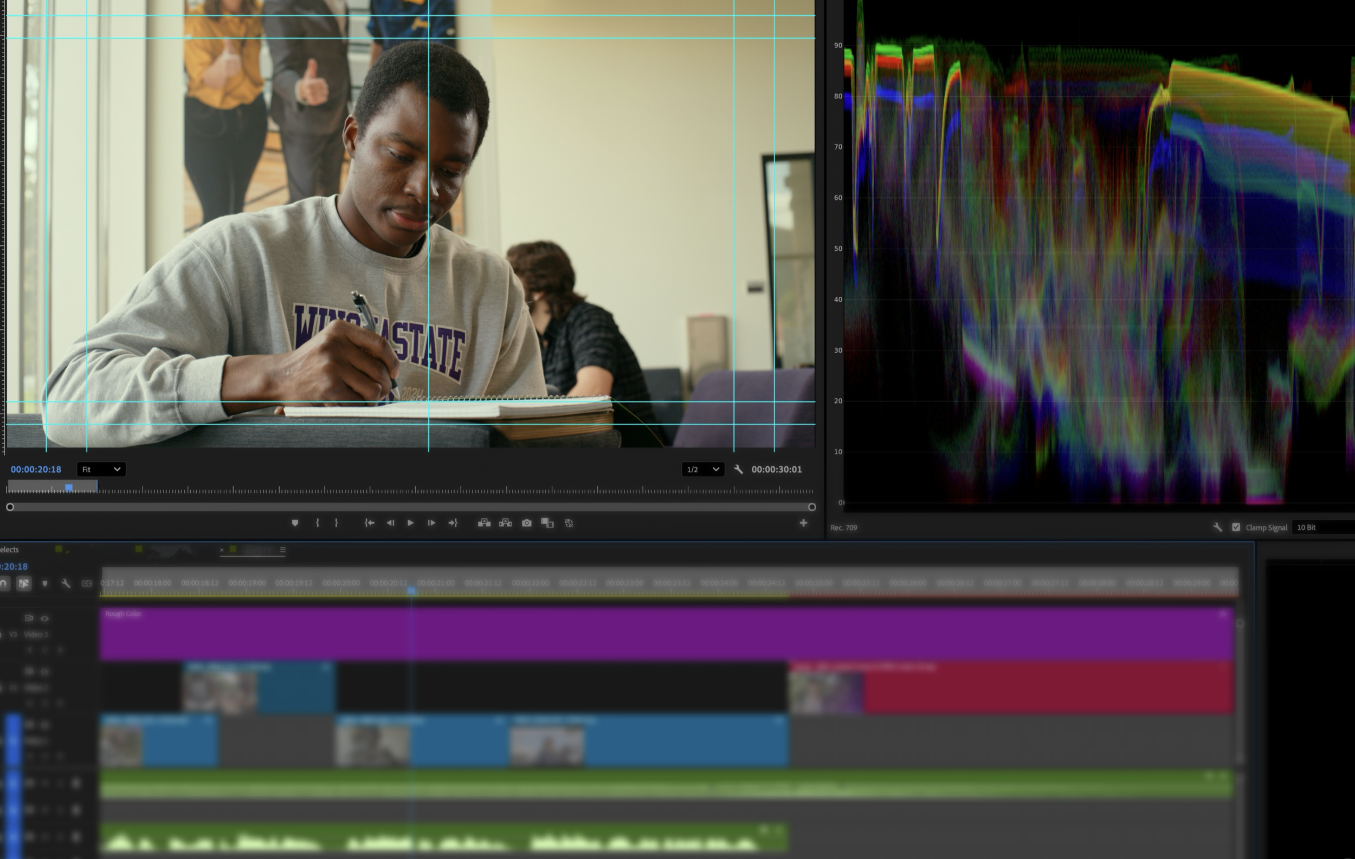Select the Export Frame camera icon
This screenshot has height=859, width=1355.
527,523
